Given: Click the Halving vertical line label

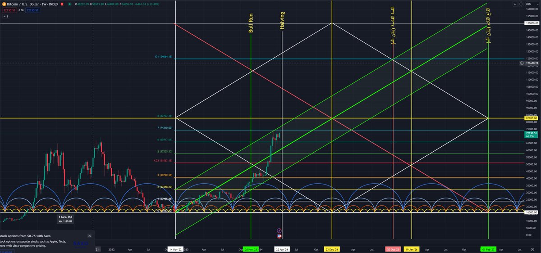Looking at the screenshot, I should [282, 21].
